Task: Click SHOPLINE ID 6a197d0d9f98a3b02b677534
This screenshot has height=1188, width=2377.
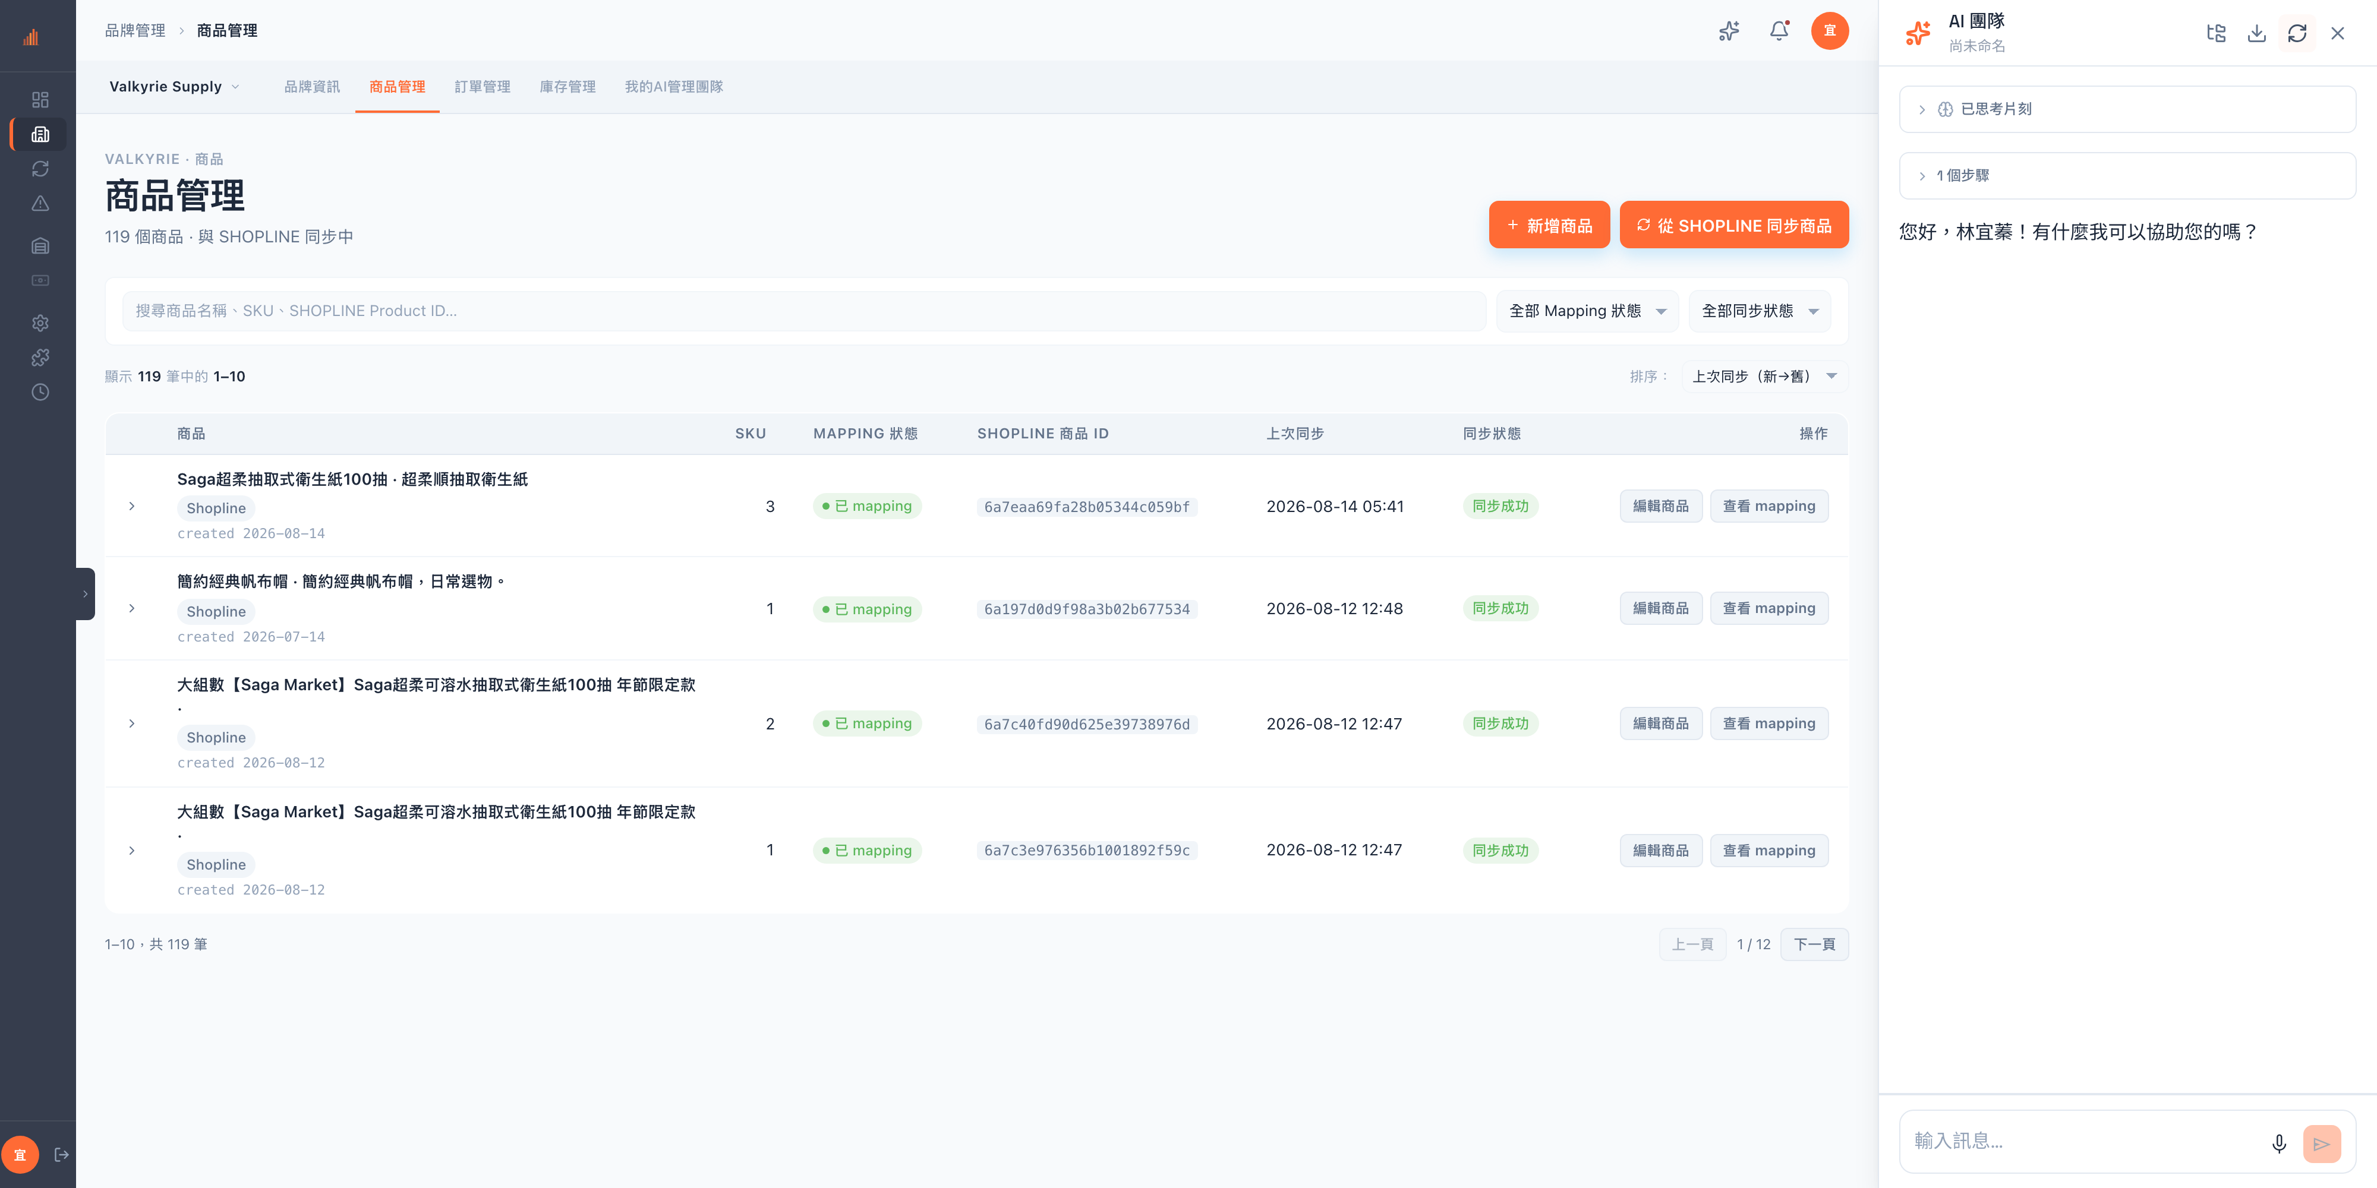Action: click(x=1087, y=609)
